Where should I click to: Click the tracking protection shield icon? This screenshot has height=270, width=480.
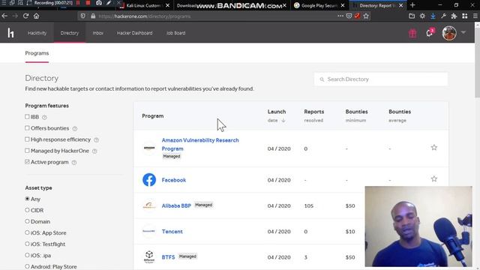click(x=82, y=16)
